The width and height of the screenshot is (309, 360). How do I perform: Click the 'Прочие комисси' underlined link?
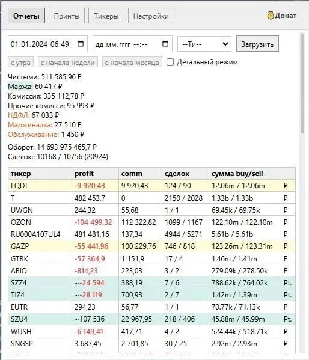36,106
